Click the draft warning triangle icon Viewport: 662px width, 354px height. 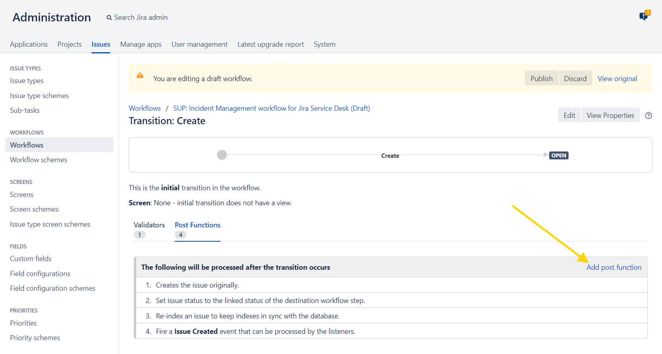click(x=140, y=76)
